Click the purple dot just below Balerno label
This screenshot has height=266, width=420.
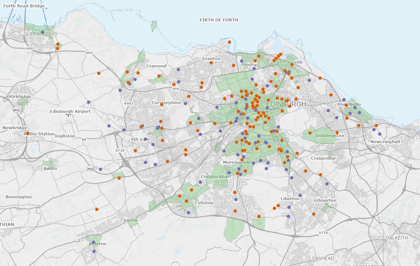pyautogui.click(x=94, y=252)
